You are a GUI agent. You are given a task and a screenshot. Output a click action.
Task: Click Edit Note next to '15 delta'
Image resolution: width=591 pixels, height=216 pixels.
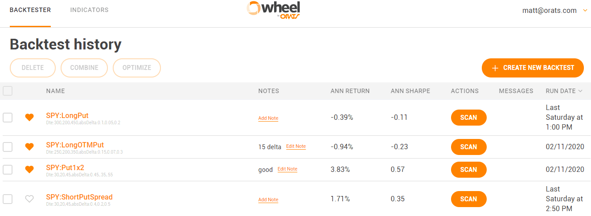coord(296,147)
